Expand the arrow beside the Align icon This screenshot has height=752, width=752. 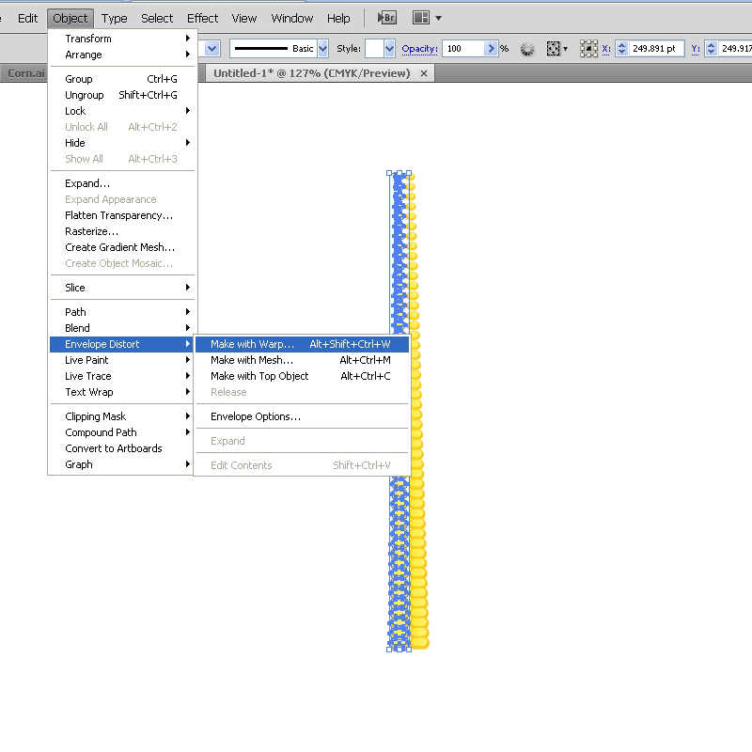coord(566,49)
